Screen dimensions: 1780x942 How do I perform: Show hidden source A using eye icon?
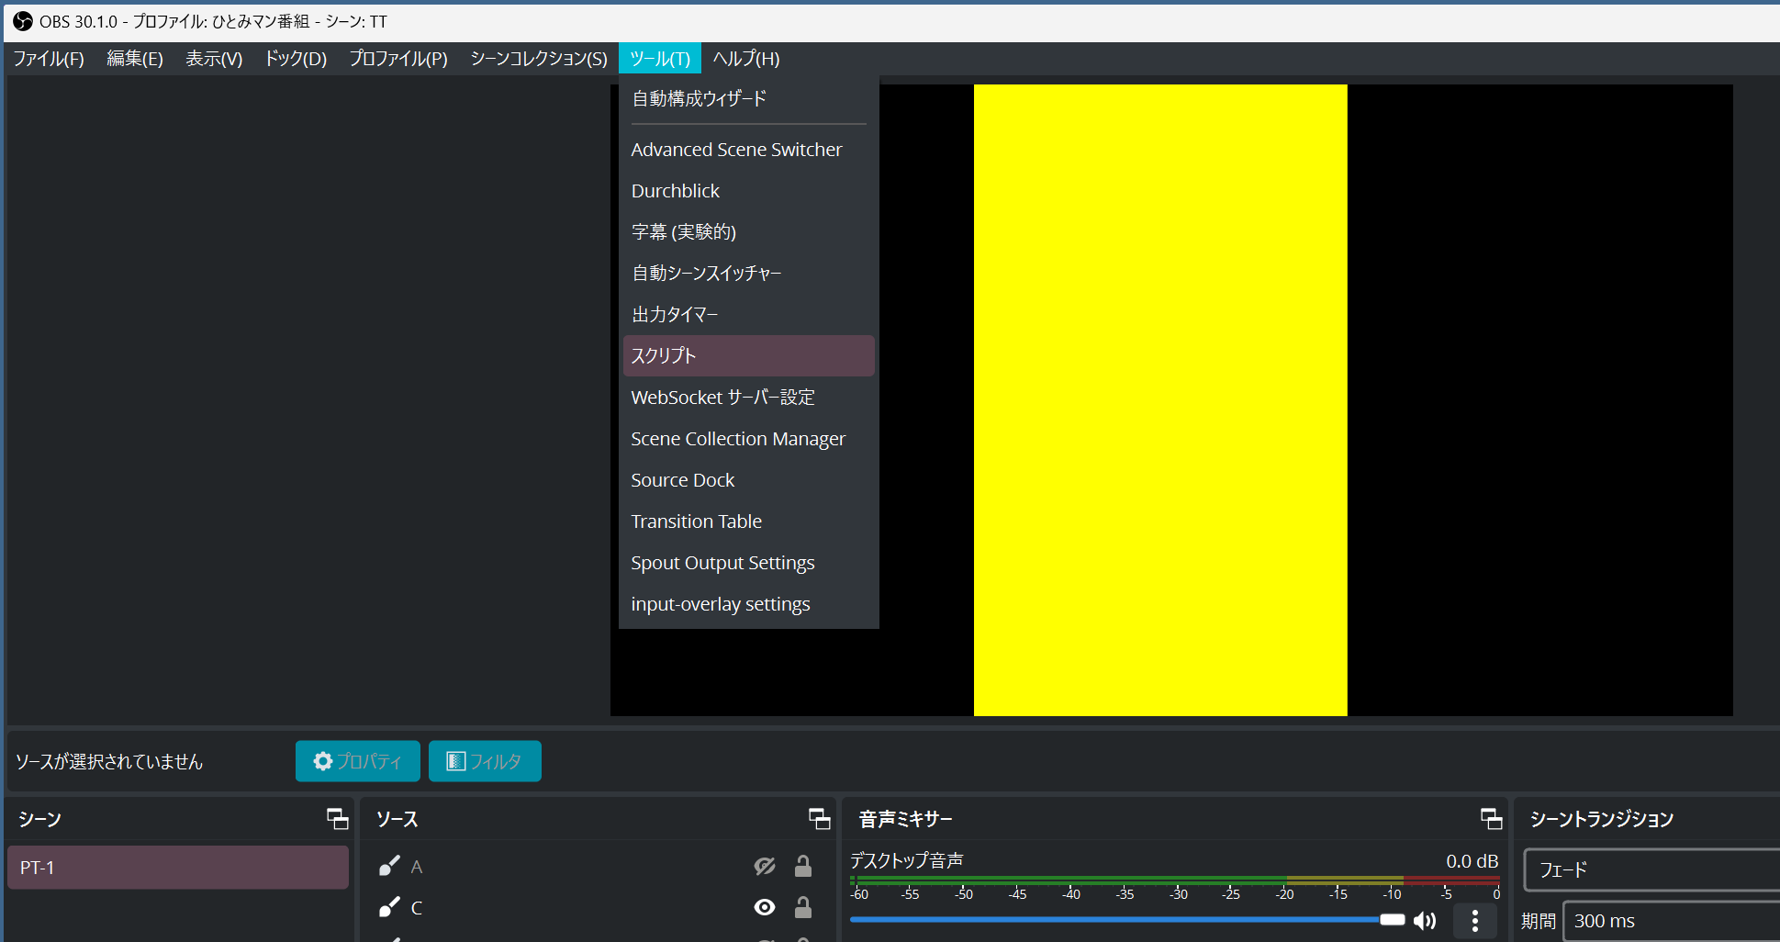coord(764,867)
